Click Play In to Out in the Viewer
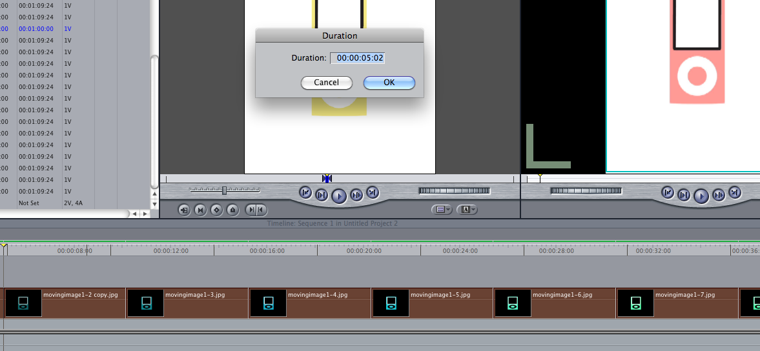The image size is (760, 351). click(322, 195)
